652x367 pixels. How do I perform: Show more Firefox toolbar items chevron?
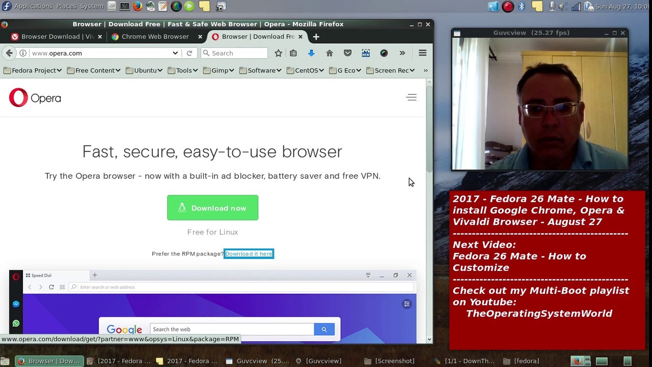click(x=402, y=53)
